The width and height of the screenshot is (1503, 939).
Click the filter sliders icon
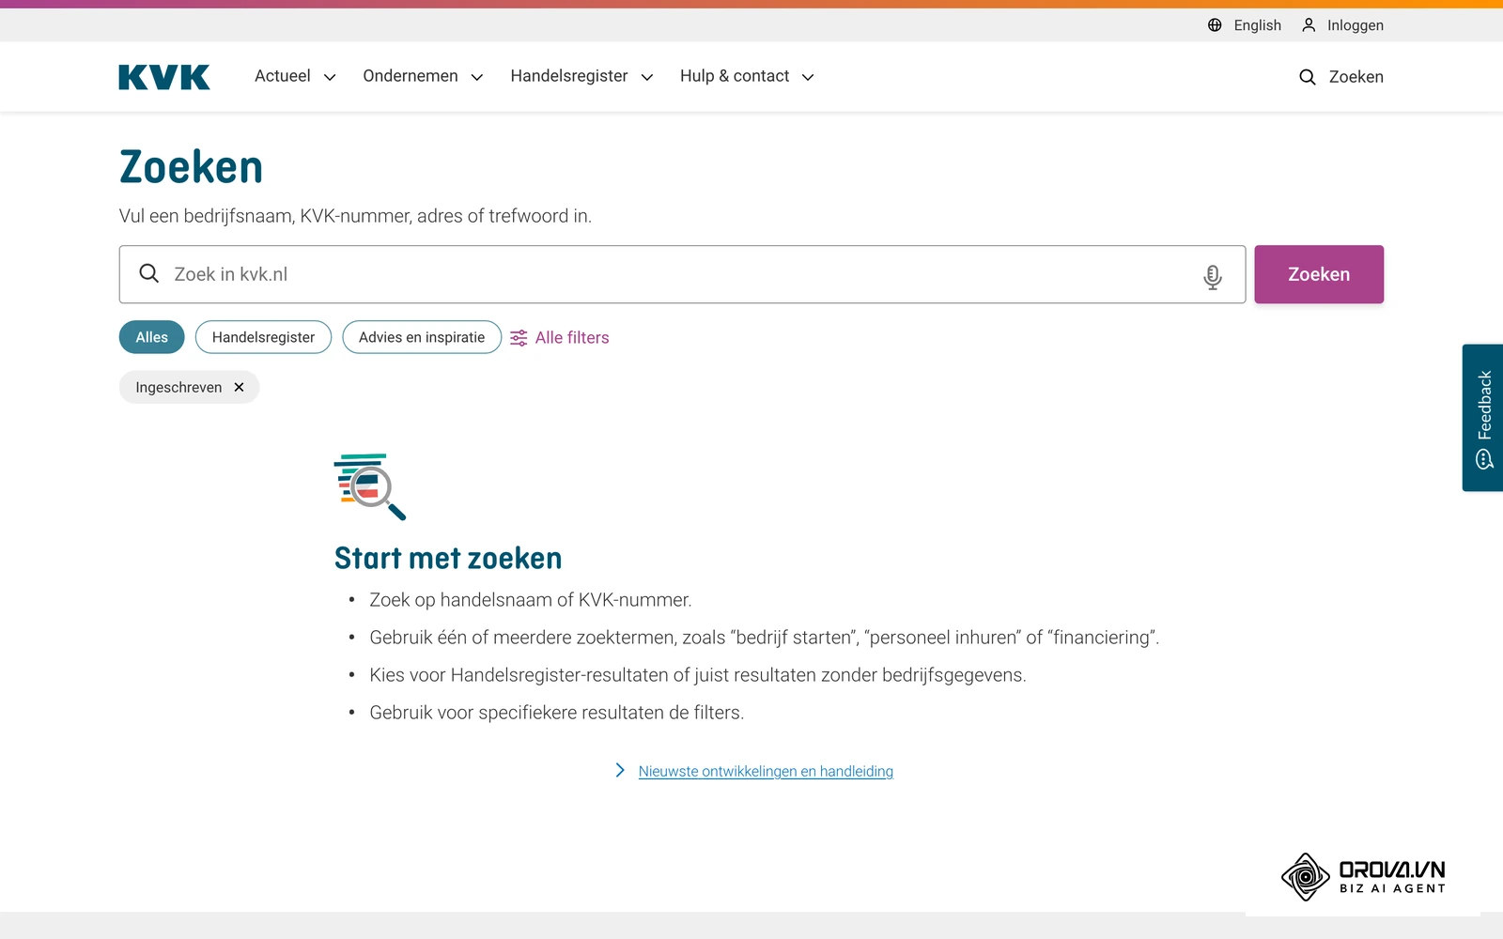pos(519,338)
